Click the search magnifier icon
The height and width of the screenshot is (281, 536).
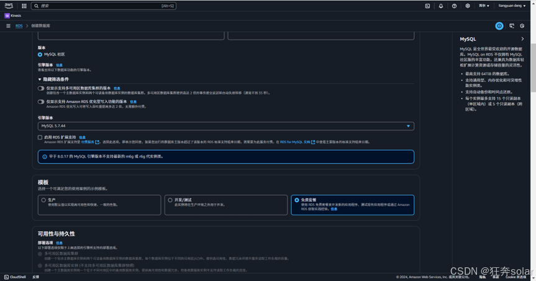pos(36,6)
